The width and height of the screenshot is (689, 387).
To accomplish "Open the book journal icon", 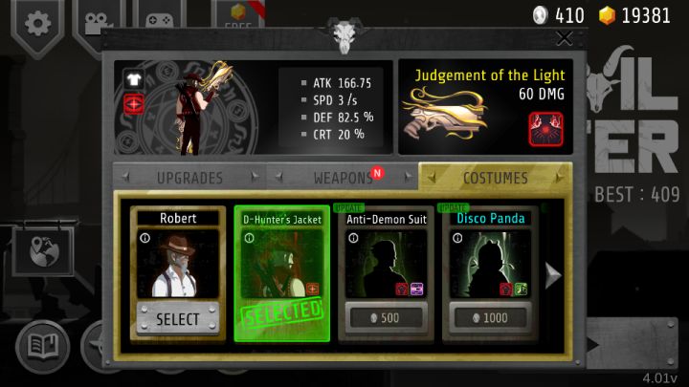I will 43,346.
